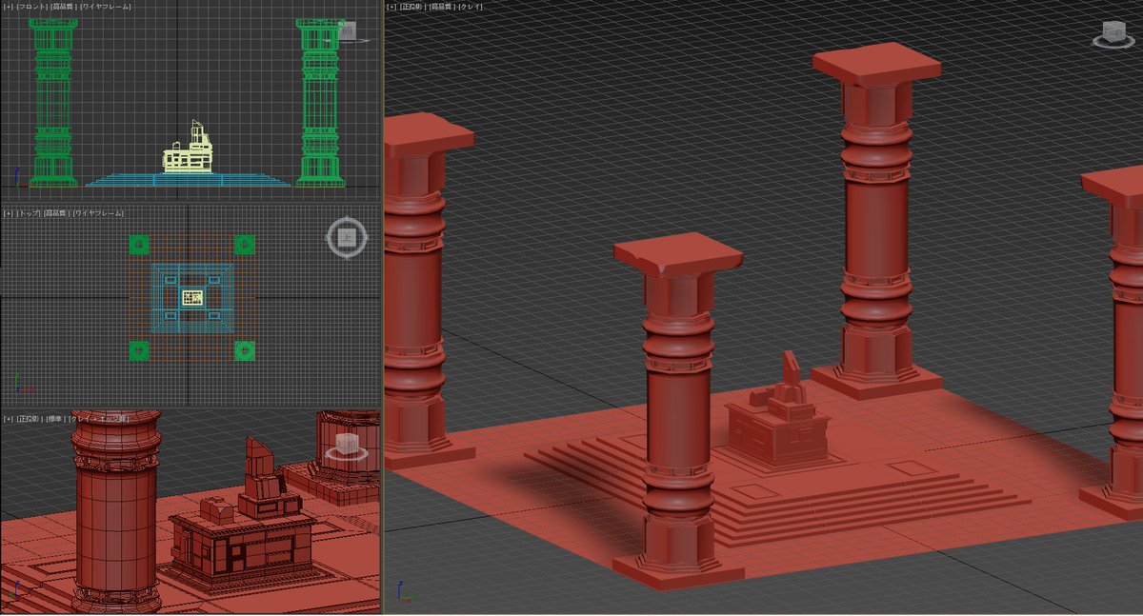Open the [+] menu of the トップ viewport

(x=9, y=213)
